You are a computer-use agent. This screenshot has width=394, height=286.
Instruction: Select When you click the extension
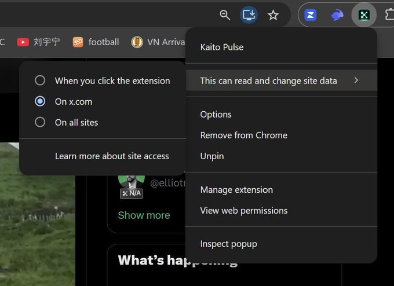pyautogui.click(x=103, y=80)
